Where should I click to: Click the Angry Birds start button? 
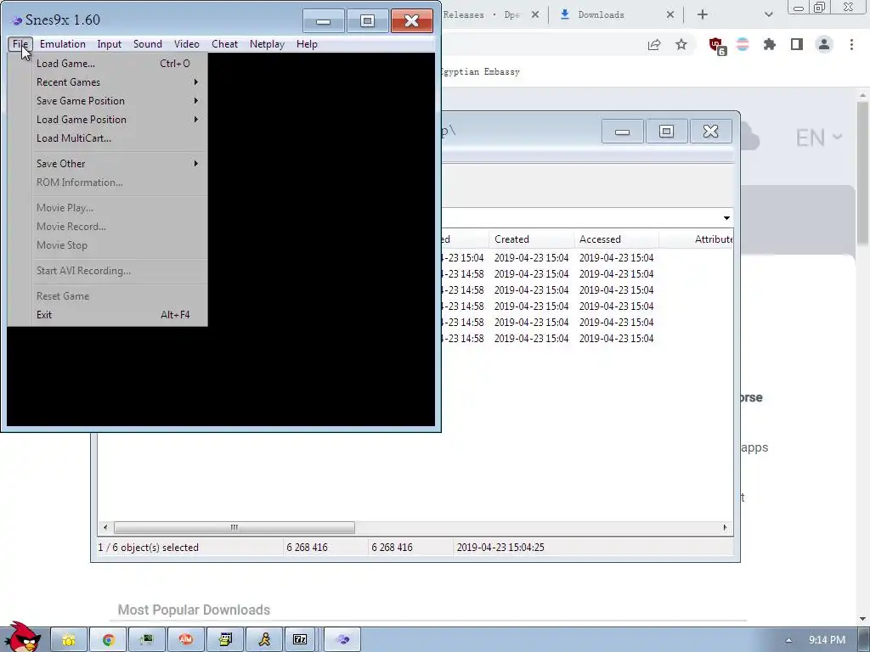pyautogui.click(x=22, y=637)
